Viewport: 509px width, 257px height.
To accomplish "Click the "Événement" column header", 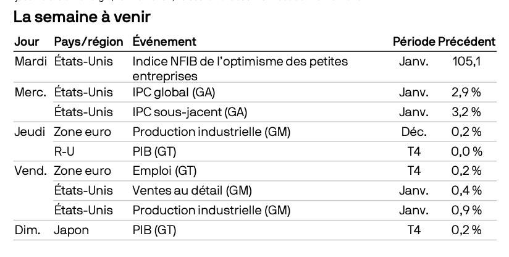I will click(x=165, y=41).
